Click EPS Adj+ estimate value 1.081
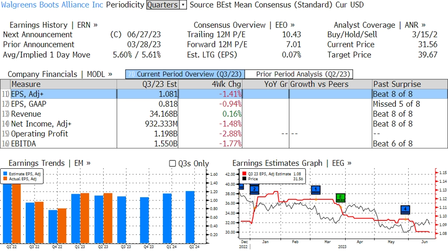 (168, 94)
